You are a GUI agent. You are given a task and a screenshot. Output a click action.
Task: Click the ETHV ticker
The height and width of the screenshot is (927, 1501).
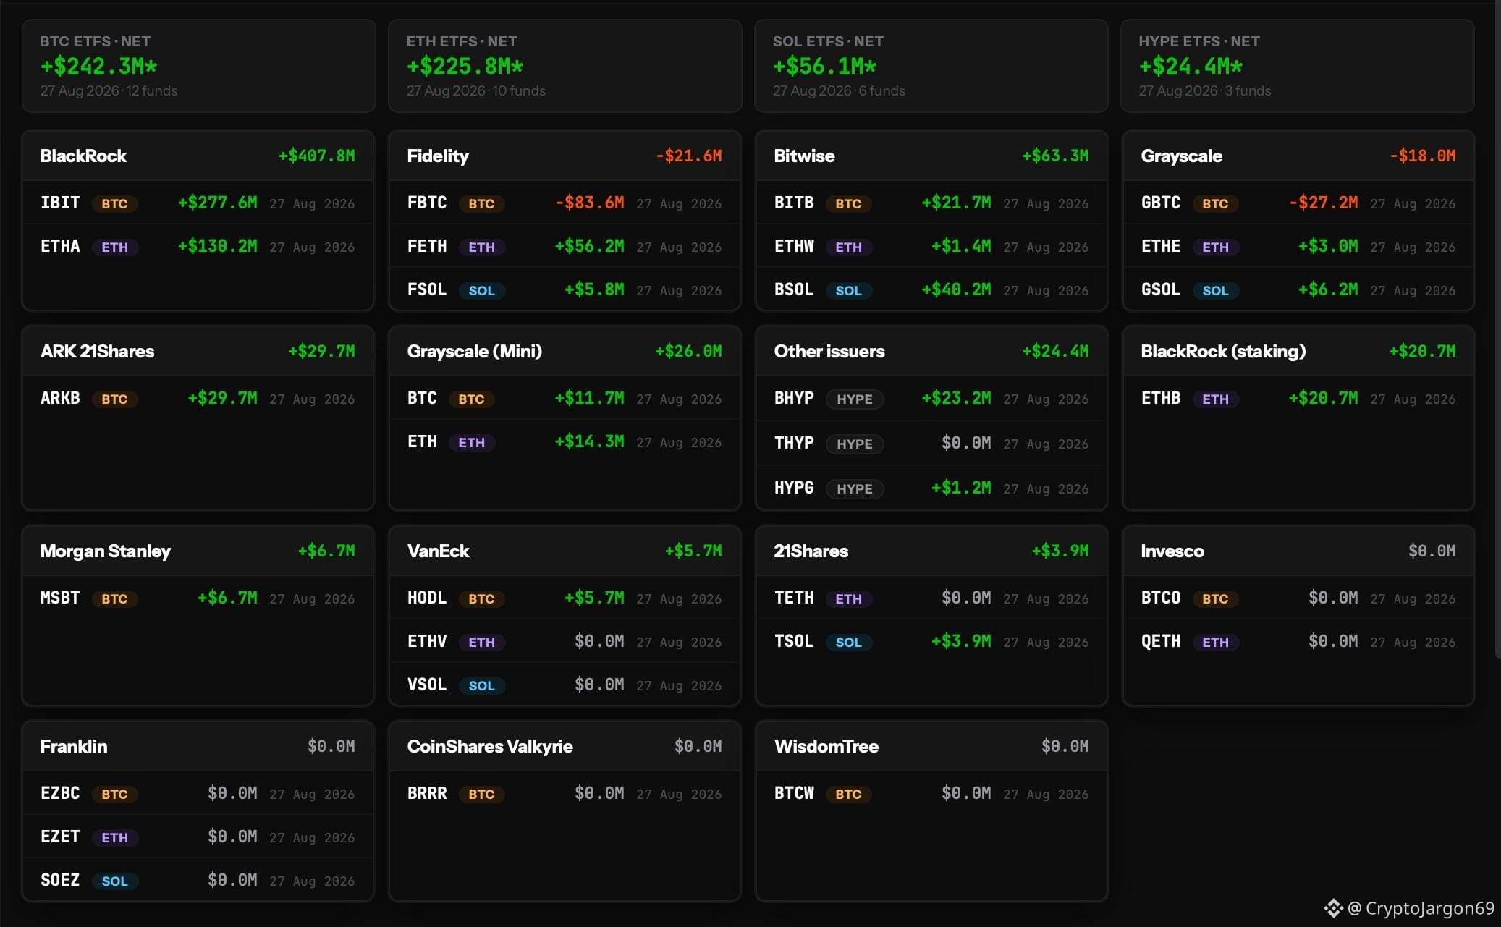[427, 641]
